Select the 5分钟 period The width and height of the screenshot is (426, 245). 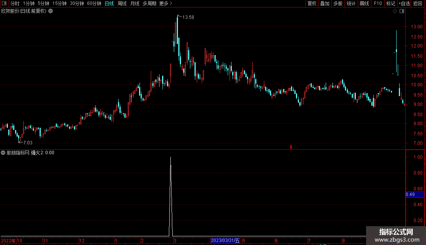[x=43, y=3]
